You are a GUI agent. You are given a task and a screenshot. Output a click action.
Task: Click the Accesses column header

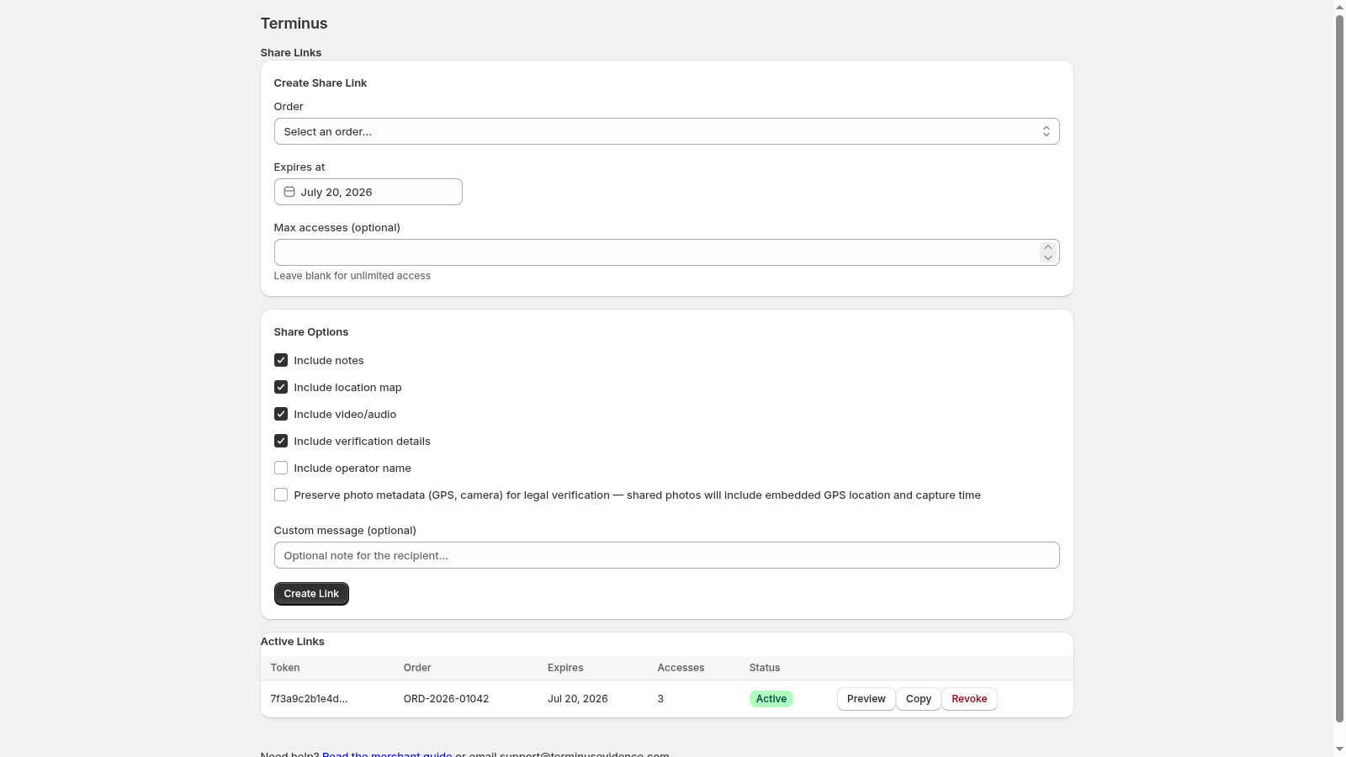pos(681,668)
